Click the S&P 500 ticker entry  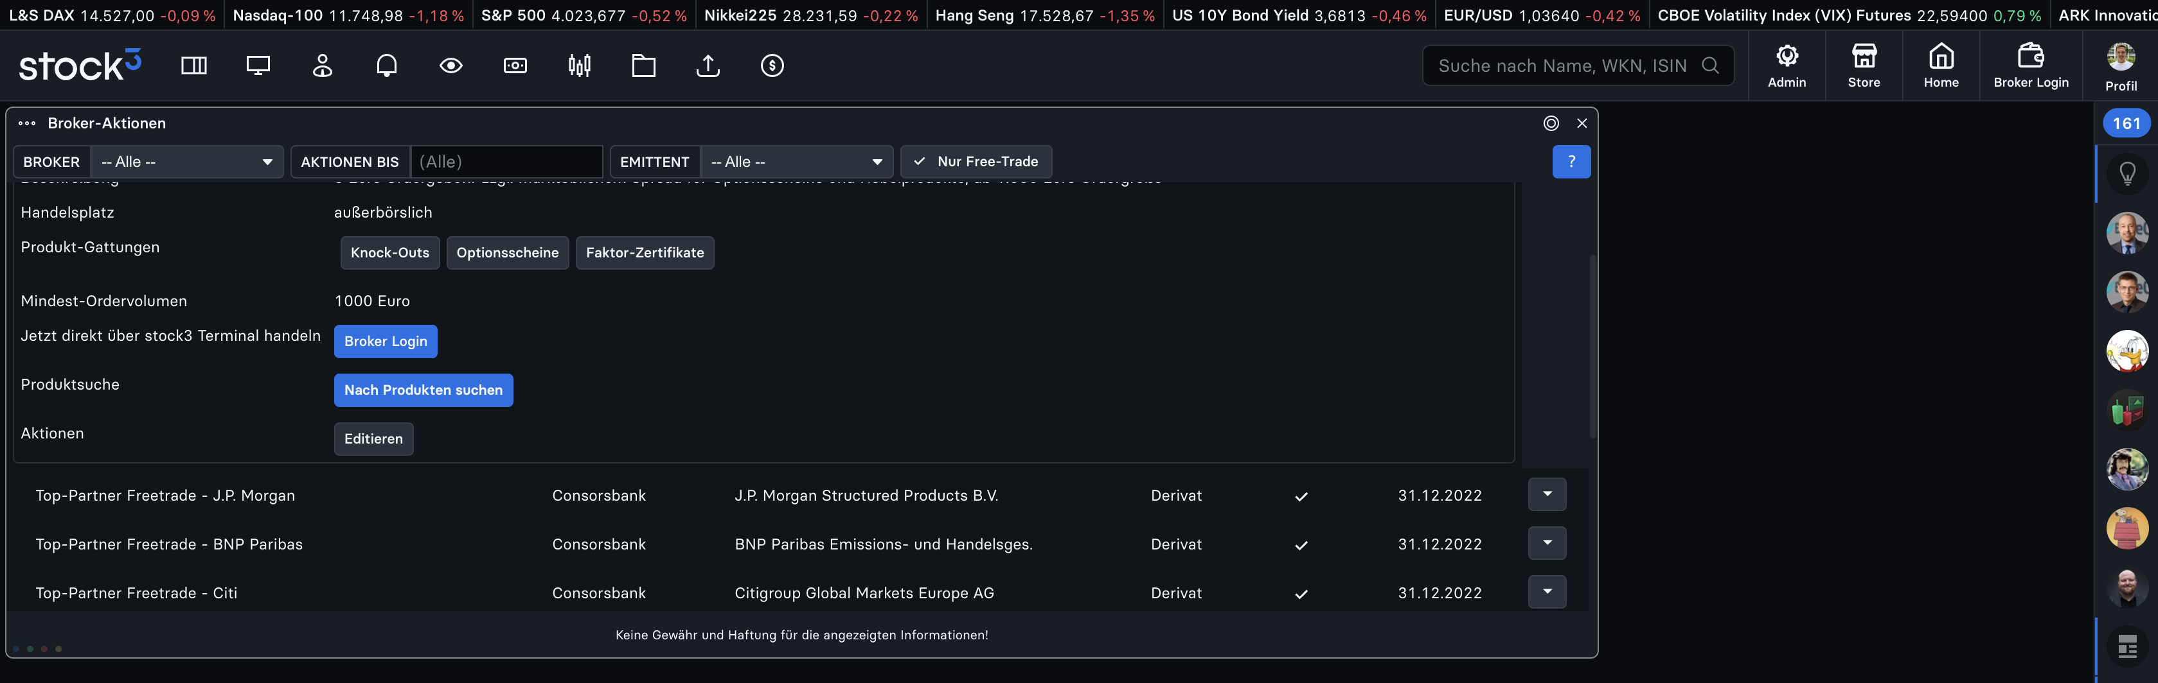(x=583, y=15)
